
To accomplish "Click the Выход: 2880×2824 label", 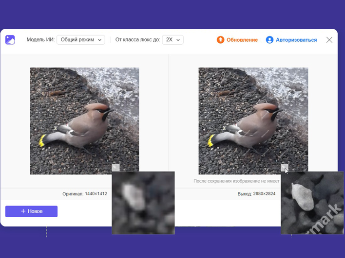I will (x=256, y=194).
